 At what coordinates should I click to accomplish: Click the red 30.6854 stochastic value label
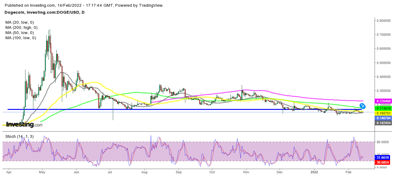click(x=383, y=163)
